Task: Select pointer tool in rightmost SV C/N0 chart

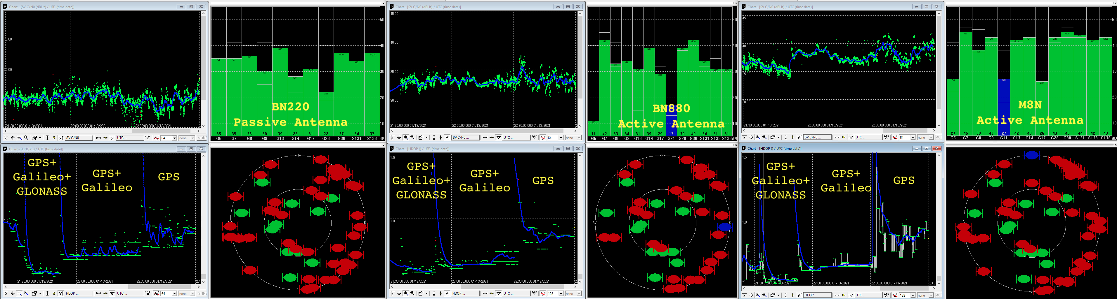Action: [x=745, y=137]
